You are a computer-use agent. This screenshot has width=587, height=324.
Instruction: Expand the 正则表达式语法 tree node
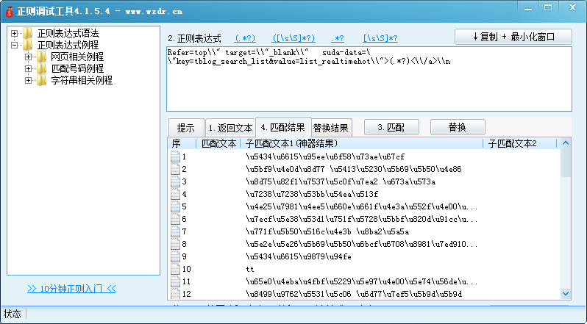pyautogui.click(x=15, y=34)
